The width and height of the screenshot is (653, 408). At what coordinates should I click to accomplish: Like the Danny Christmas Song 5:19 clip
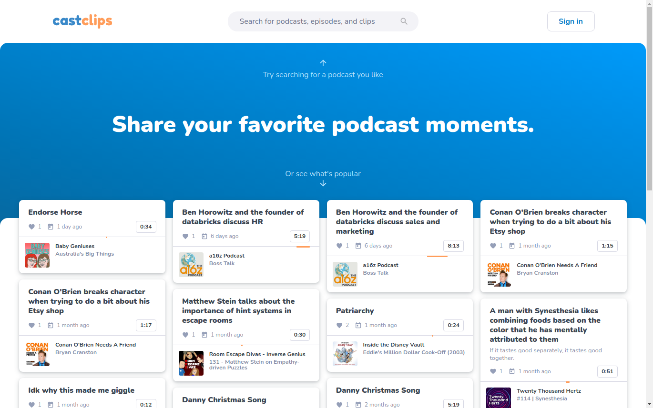(339, 405)
